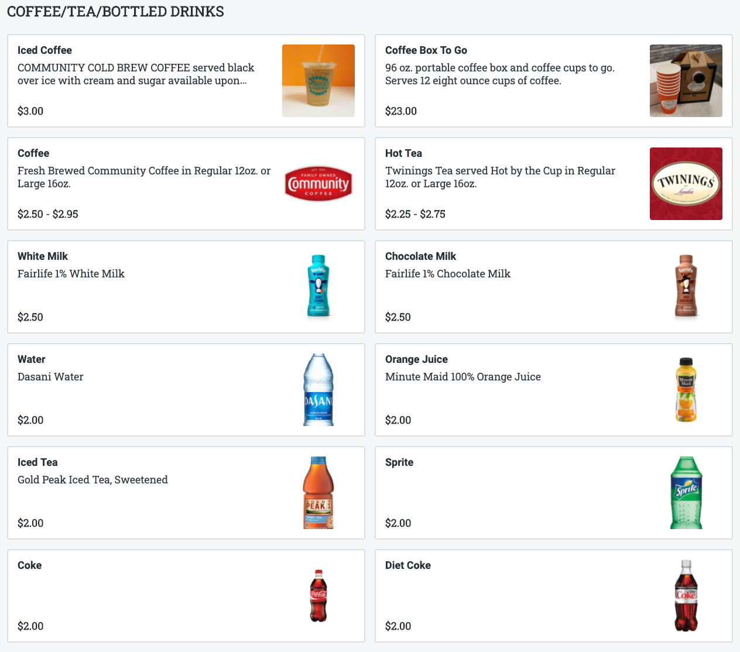Click the Diet Coke bottle image
The image size is (740, 652).
pos(686,596)
